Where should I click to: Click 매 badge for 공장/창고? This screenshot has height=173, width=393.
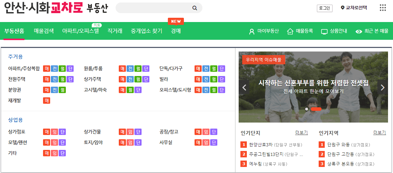(198, 132)
